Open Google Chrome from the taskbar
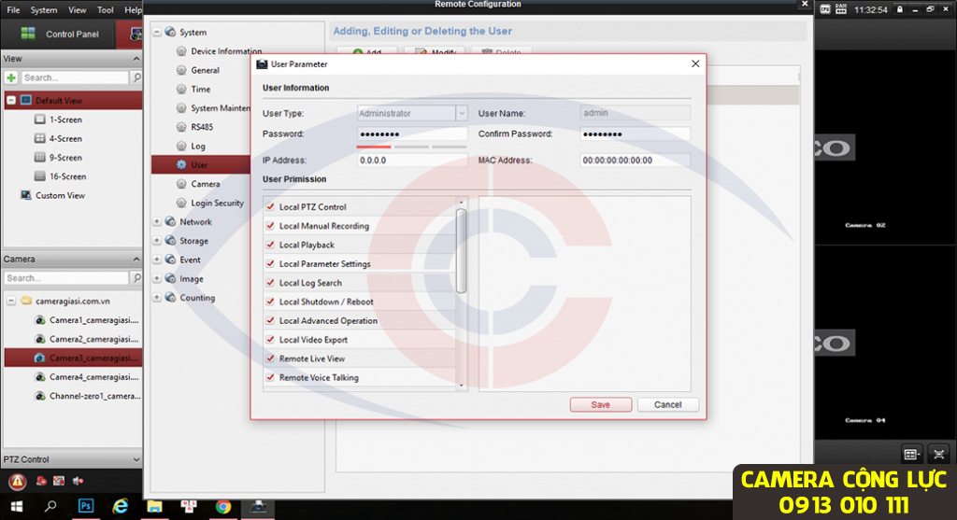The width and height of the screenshot is (957, 520). click(x=222, y=506)
